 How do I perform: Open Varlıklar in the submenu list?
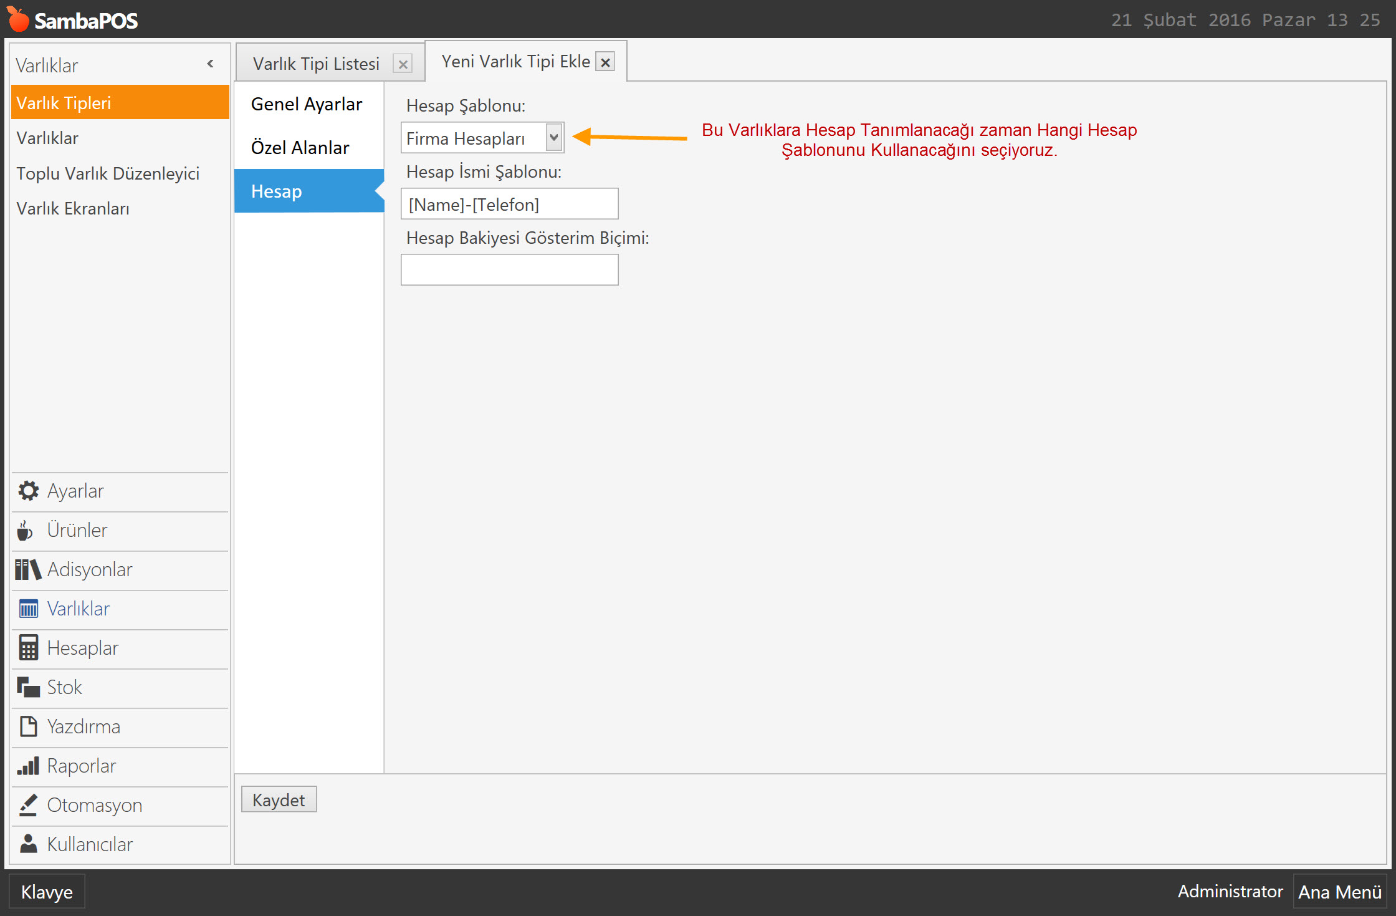pyautogui.click(x=120, y=138)
